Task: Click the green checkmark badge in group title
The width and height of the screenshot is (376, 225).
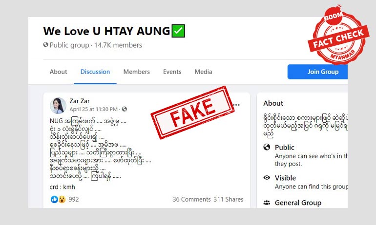Action: pos(178,31)
